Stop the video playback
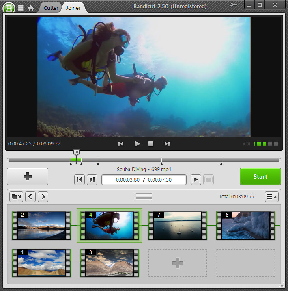 click(151, 144)
